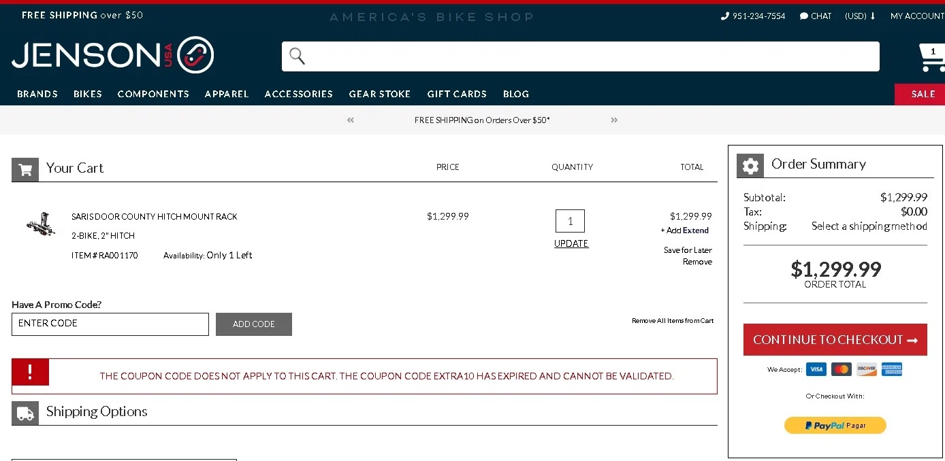Click the Update quantity link

click(x=571, y=243)
